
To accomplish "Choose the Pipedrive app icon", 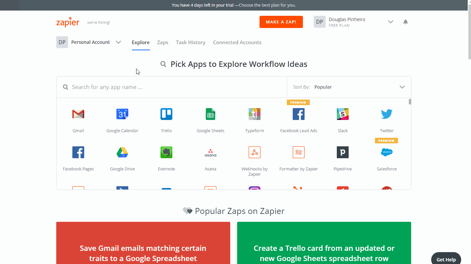I will click(x=343, y=152).
